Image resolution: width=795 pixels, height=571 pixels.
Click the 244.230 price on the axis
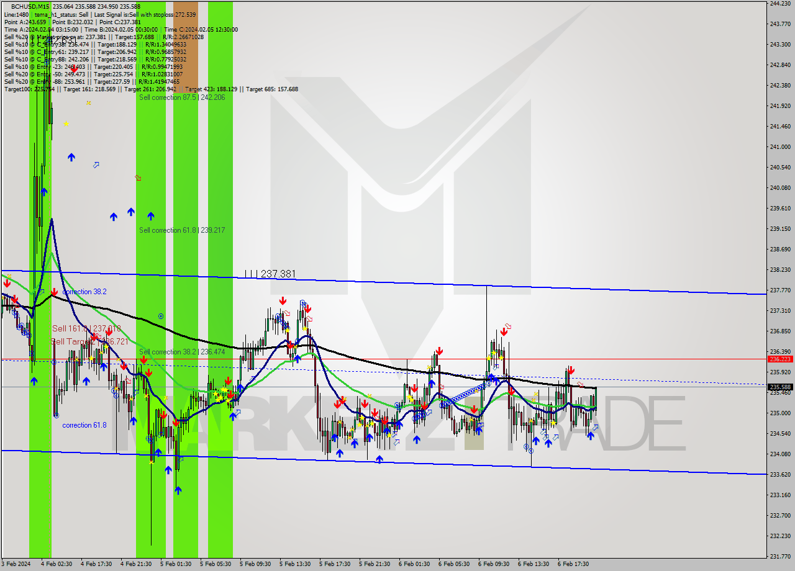click(779, 3)
